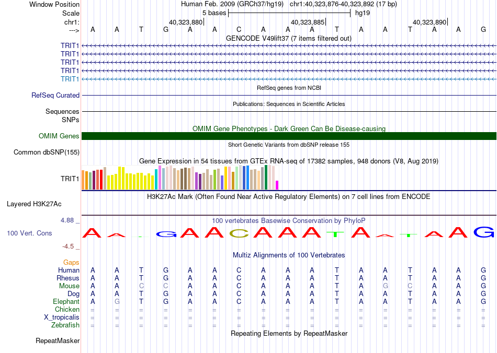Click the gray G in the Mouse row

(386, 286)
